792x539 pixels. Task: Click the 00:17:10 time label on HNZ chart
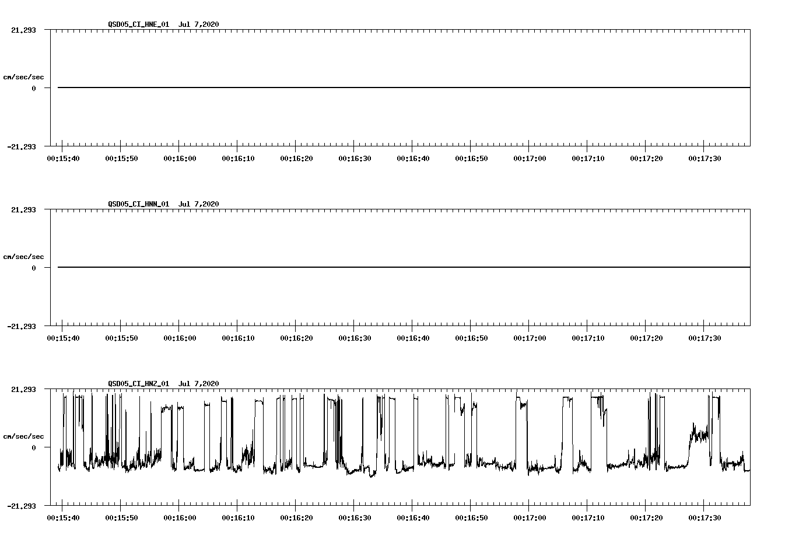588,518
